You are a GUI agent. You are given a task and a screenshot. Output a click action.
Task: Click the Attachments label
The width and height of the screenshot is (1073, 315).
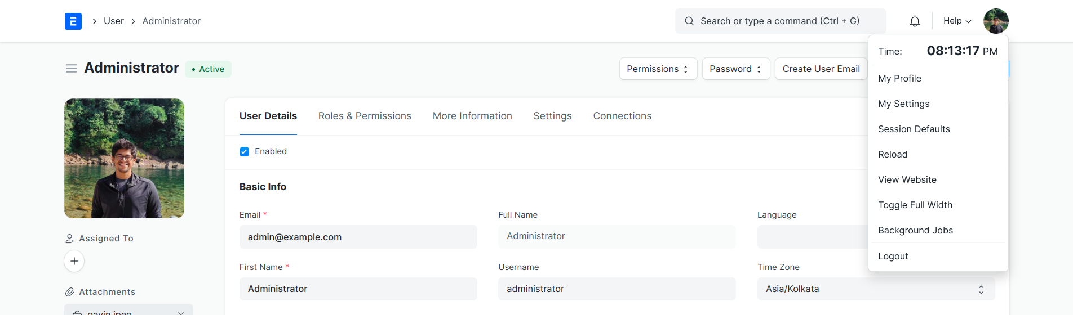pos(107,292)
